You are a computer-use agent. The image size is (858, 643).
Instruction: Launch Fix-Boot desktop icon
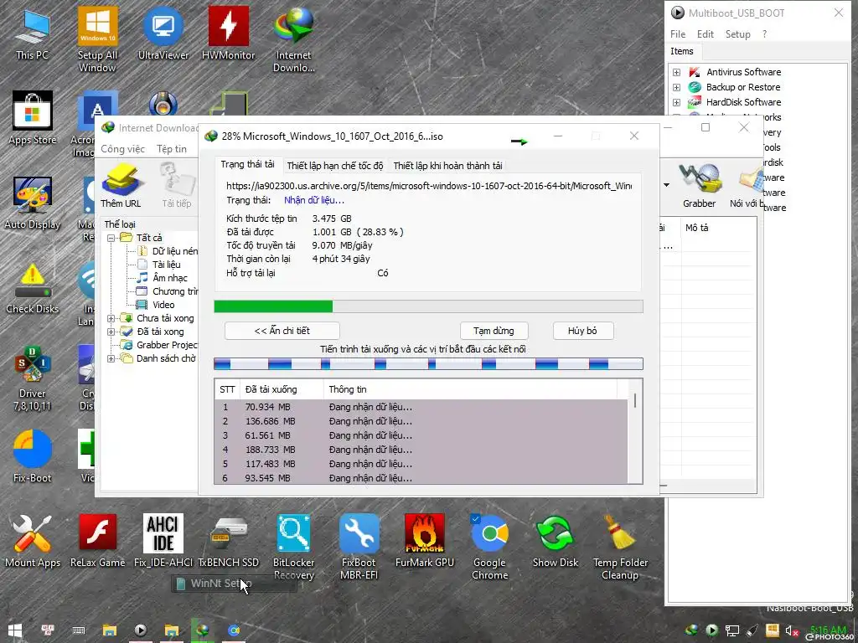33,456
